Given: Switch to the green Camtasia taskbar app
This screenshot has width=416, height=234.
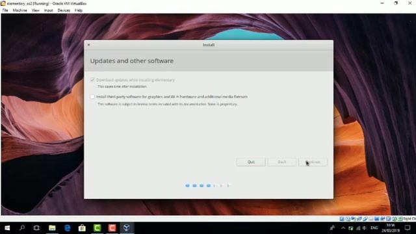Looking at the screenshot, I should click(97, 228).
